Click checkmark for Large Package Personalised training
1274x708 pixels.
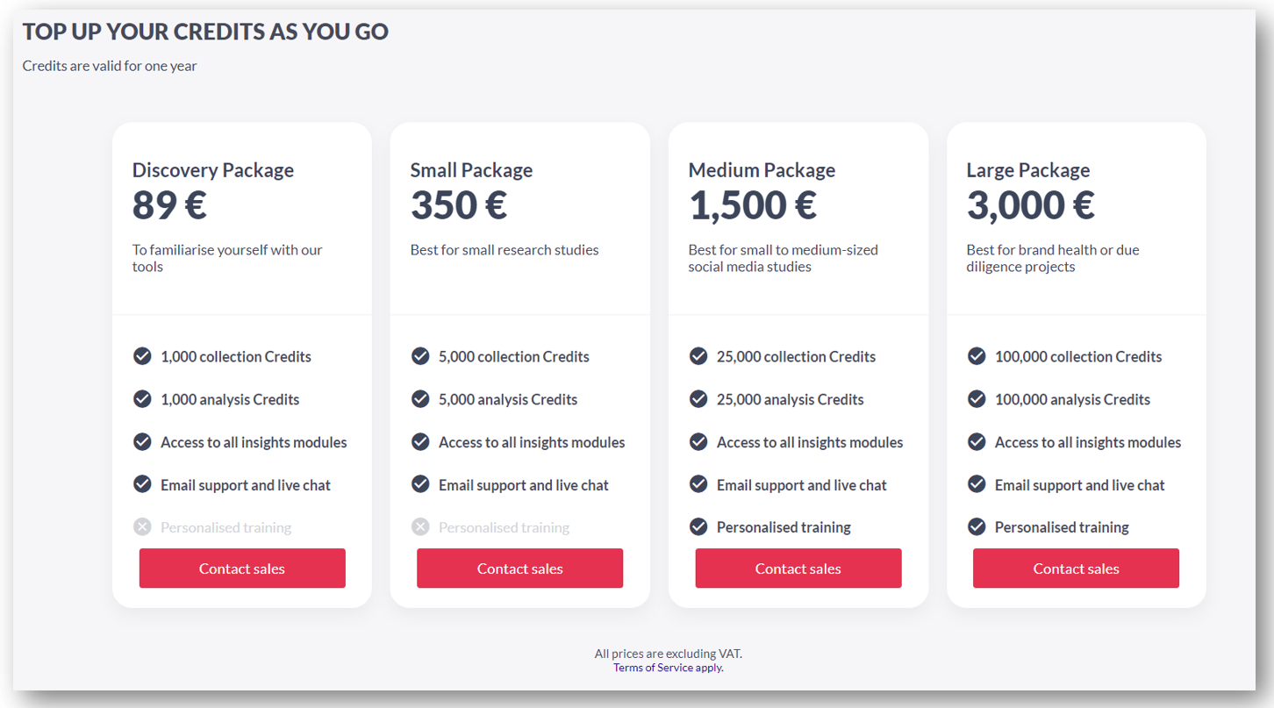click(977, 527)
